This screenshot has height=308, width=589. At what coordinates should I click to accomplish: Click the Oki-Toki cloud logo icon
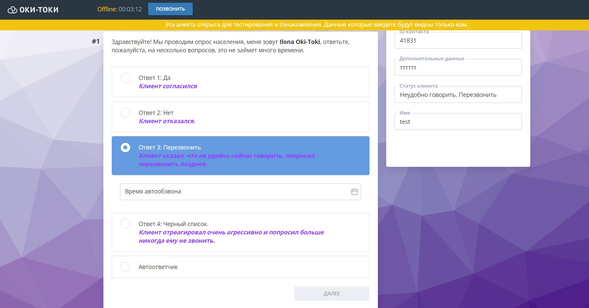click(12, 10)
